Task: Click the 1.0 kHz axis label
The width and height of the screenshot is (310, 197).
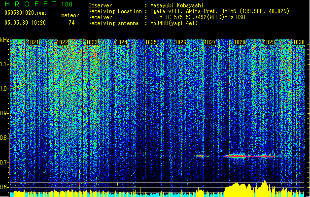Action: [4, 89]
